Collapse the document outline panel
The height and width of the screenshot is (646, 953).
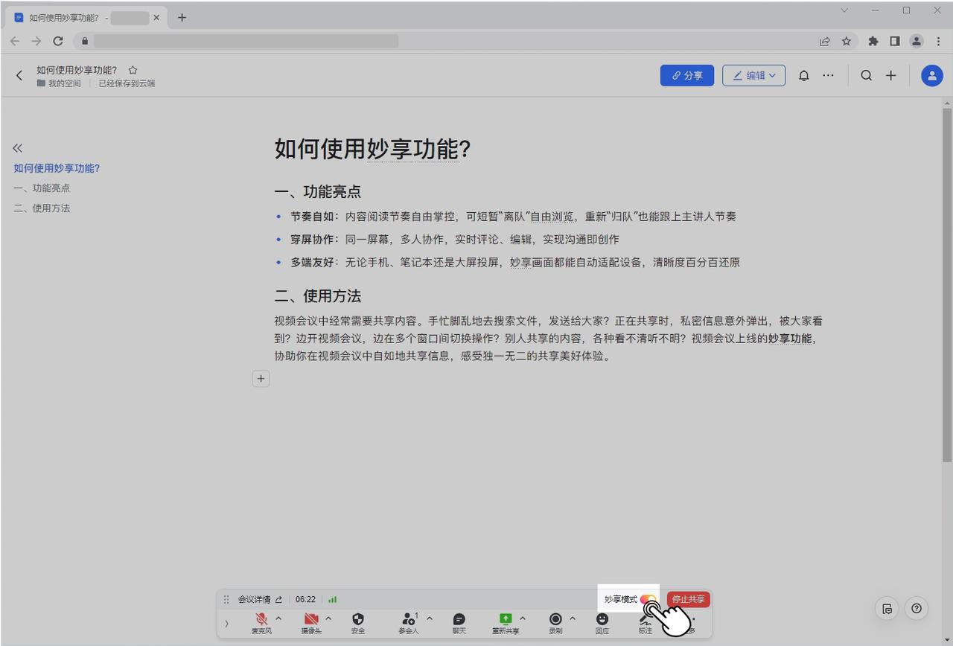(x=17, y=147)
